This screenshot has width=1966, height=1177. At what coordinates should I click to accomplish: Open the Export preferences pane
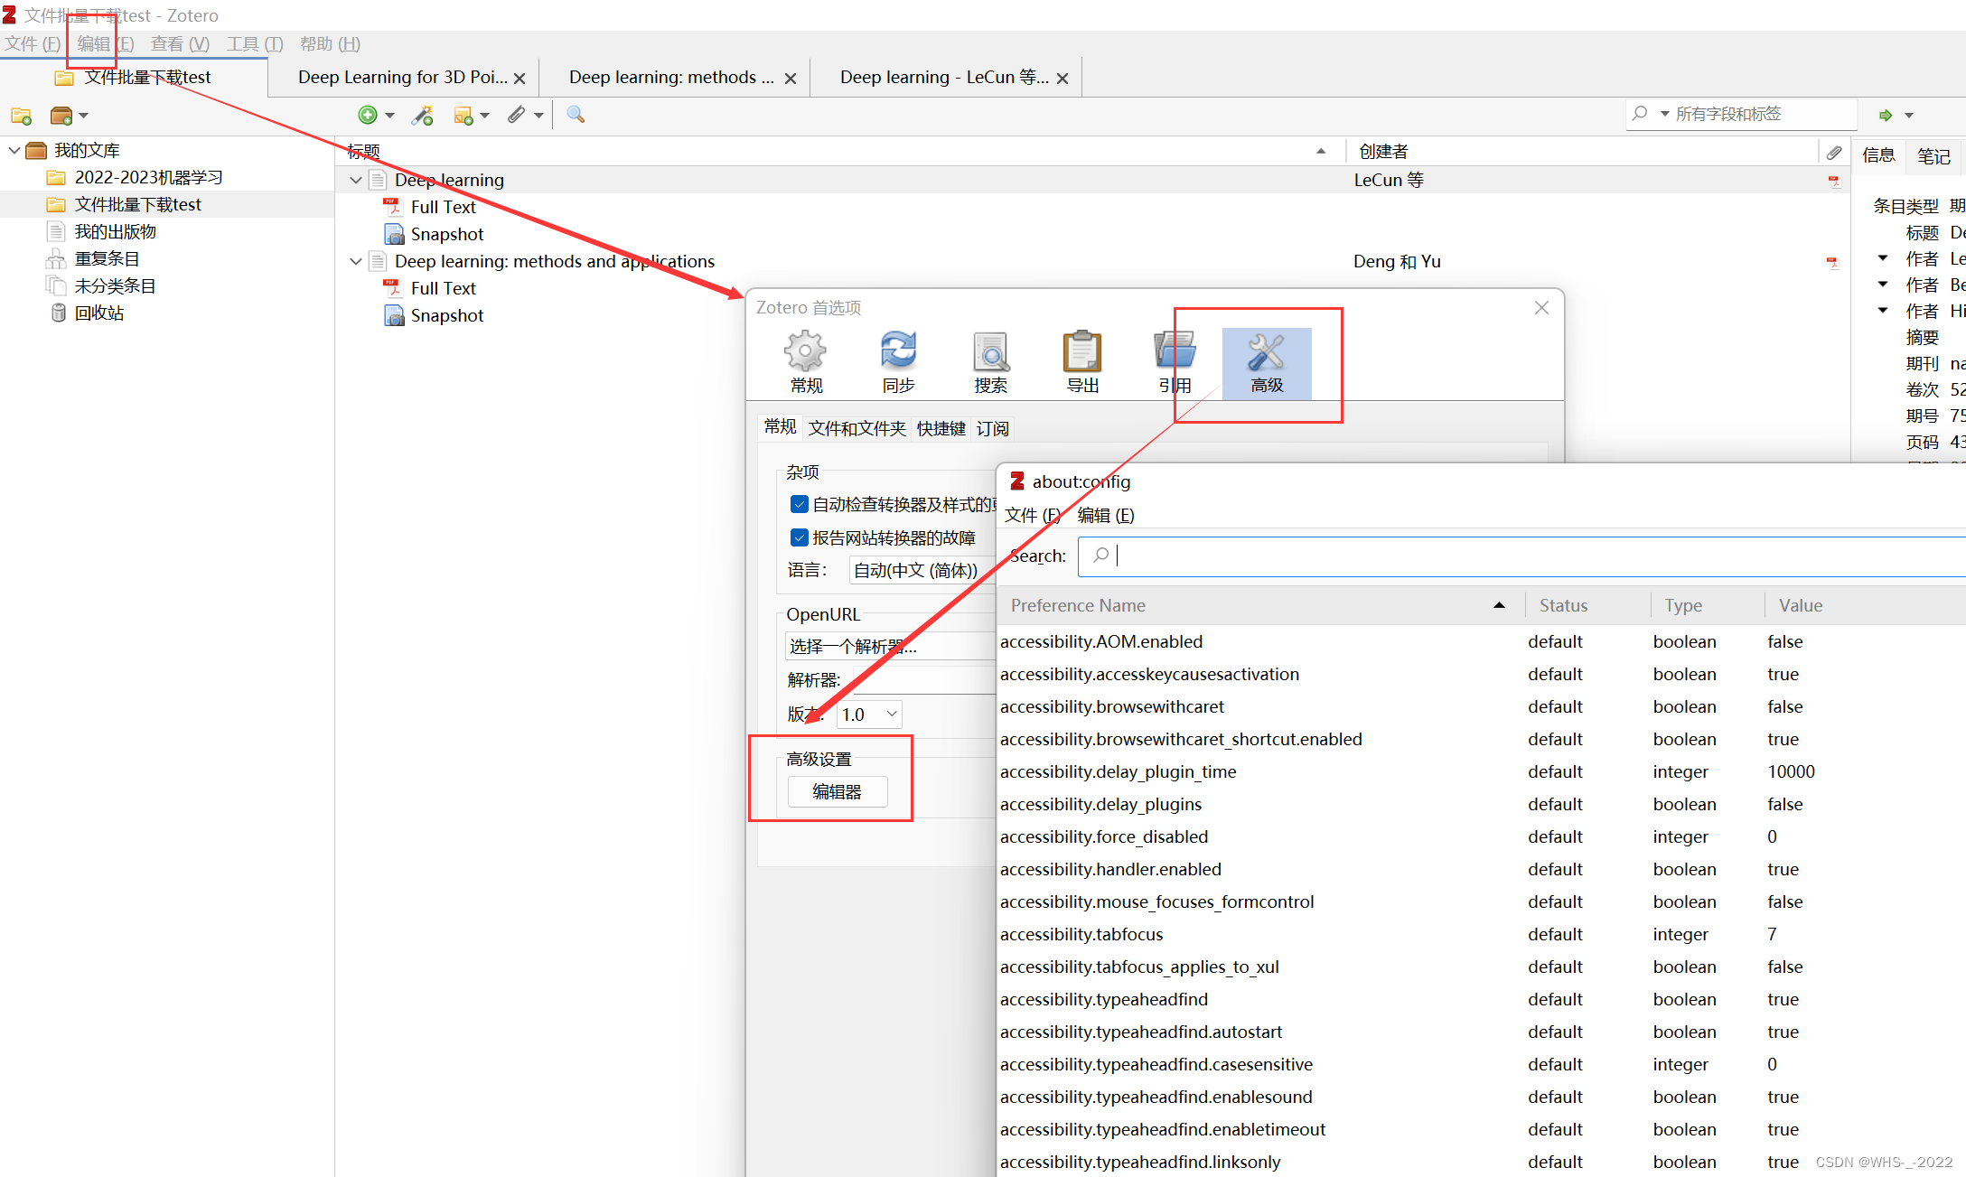pos(1082,362)
